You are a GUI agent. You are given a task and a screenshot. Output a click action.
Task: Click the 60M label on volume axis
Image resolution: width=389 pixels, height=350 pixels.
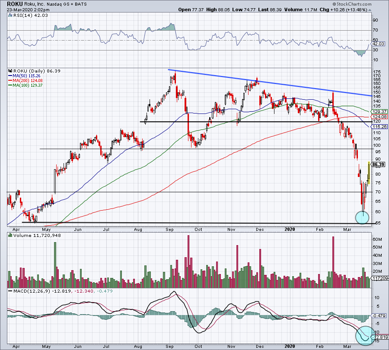pos(377,239)
